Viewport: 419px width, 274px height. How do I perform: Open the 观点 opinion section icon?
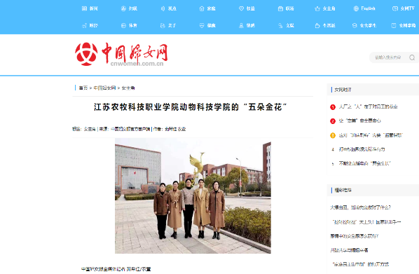pyautogui.click(x=163, y=8)
